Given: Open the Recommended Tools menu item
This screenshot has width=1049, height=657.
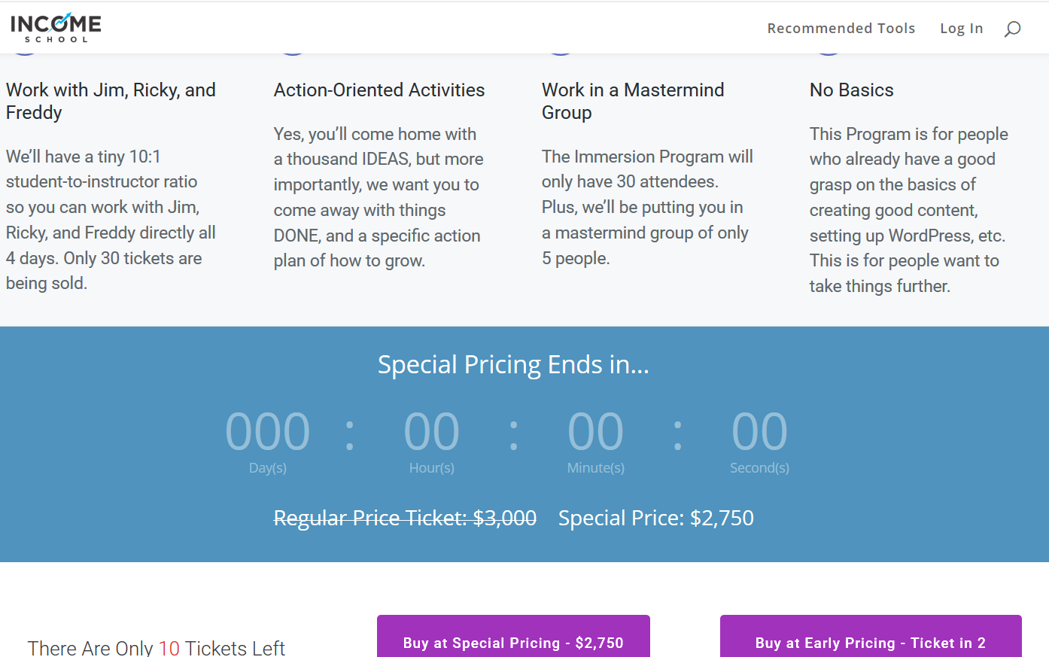Looking at the screenshot, I should click(x=841, y=28).
